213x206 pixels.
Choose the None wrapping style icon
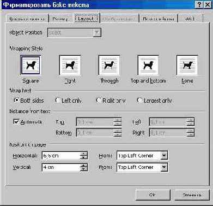point(187,66)
